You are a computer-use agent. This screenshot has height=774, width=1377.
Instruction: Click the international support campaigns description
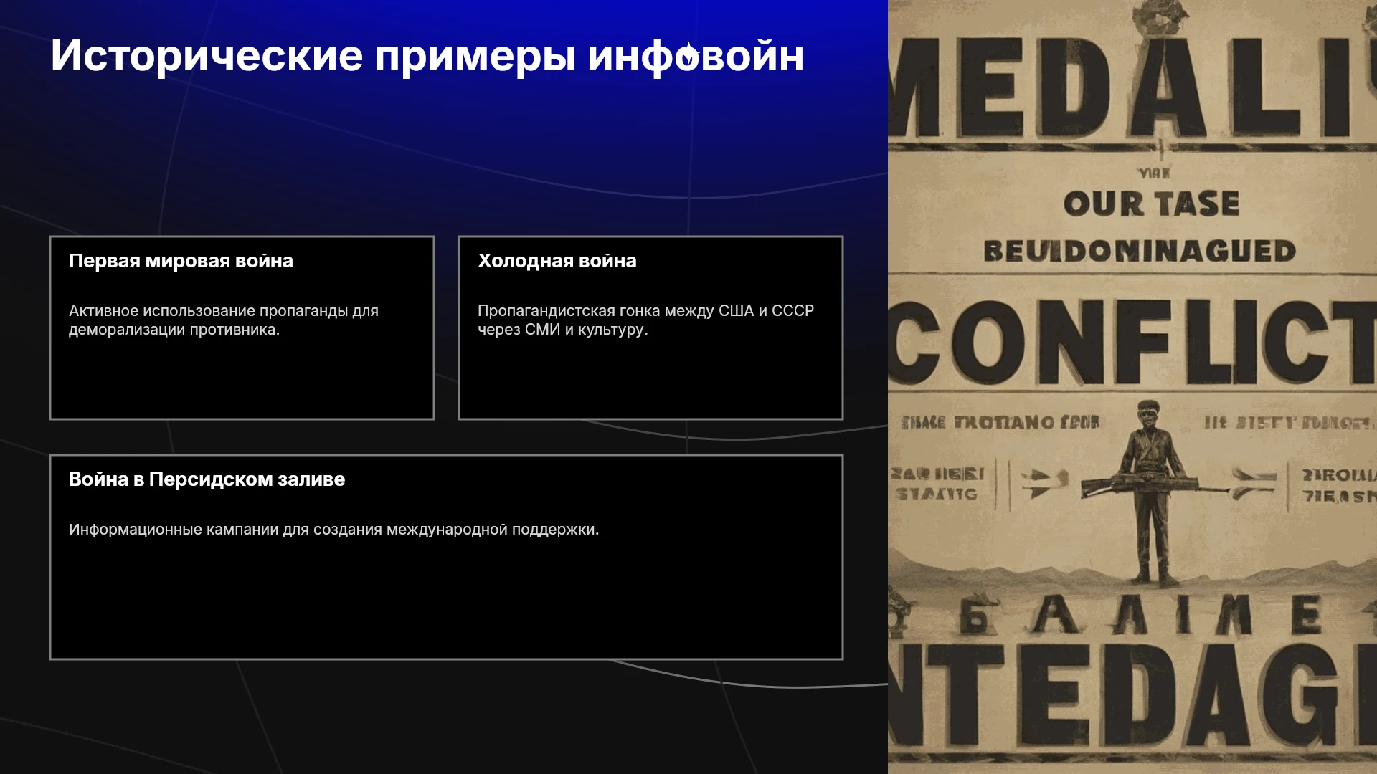pos(333,530)
